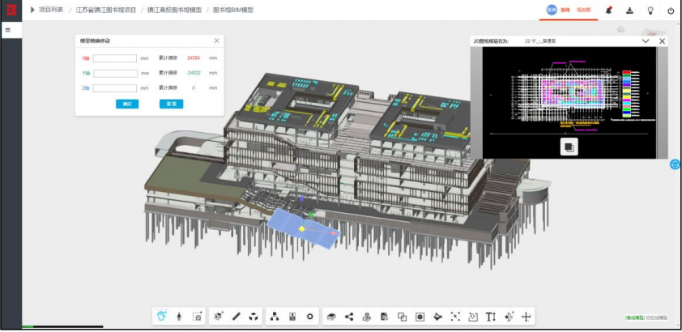Open the gear settings in bottom toolbar

309,317
